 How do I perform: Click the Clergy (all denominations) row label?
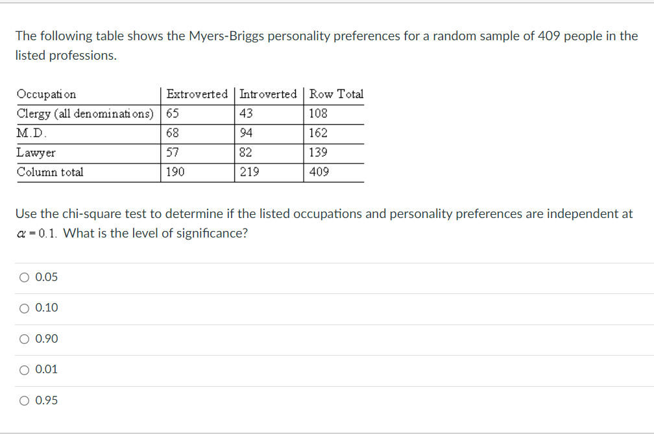[x=84, y=113]
